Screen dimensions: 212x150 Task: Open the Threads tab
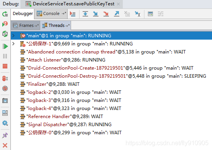pos(56,25)
